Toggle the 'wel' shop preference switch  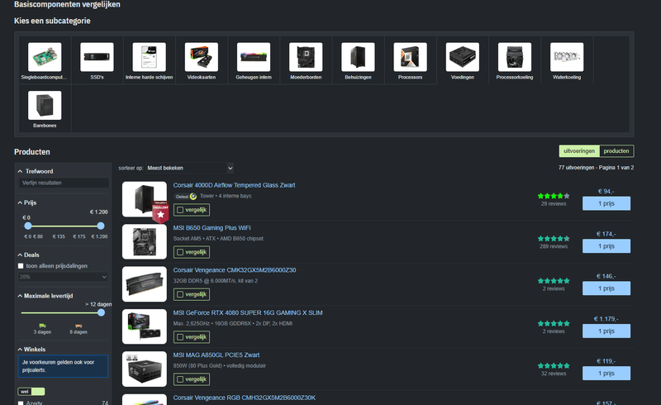click(31, 392)
